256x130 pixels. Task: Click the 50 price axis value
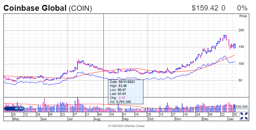pyautogui.click(x=242, y=80)
